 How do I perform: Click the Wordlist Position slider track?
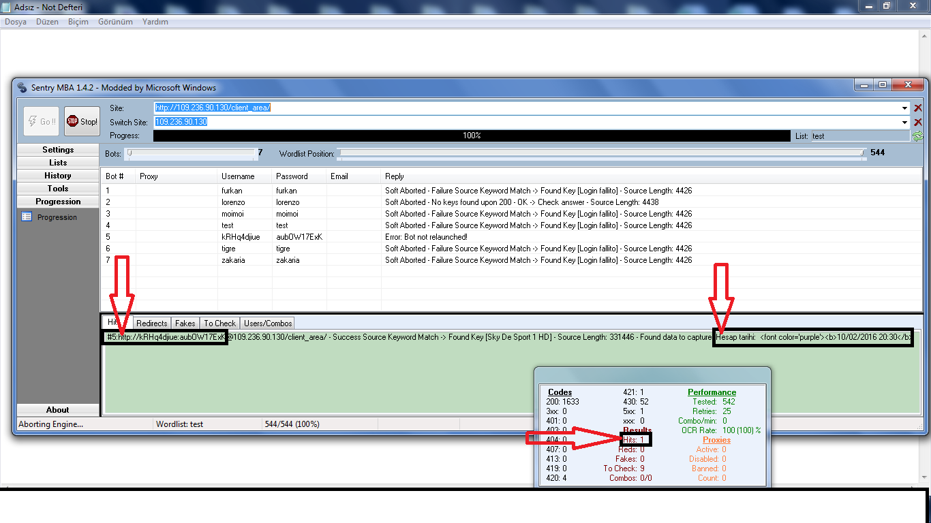[x=600, y=153]
